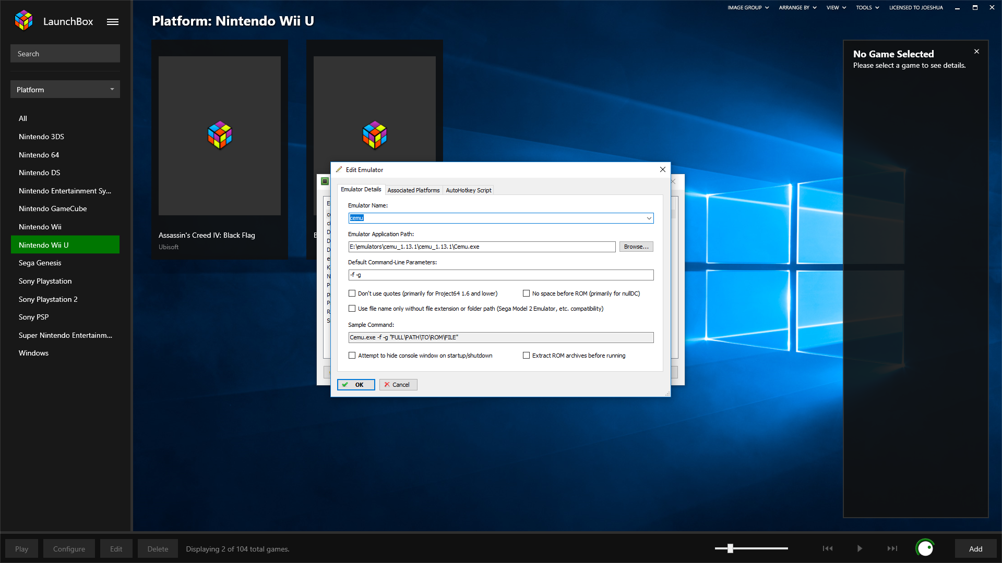Enable Attempt to hide console window
The image size is (1002, 563).
click(352, 356)
